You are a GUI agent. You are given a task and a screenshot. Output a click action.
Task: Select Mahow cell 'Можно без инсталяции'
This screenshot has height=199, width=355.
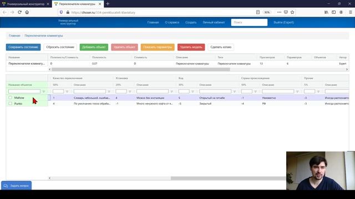(150, 98)
